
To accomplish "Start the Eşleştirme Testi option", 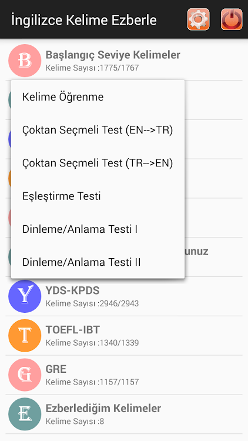I will point(98,196).
